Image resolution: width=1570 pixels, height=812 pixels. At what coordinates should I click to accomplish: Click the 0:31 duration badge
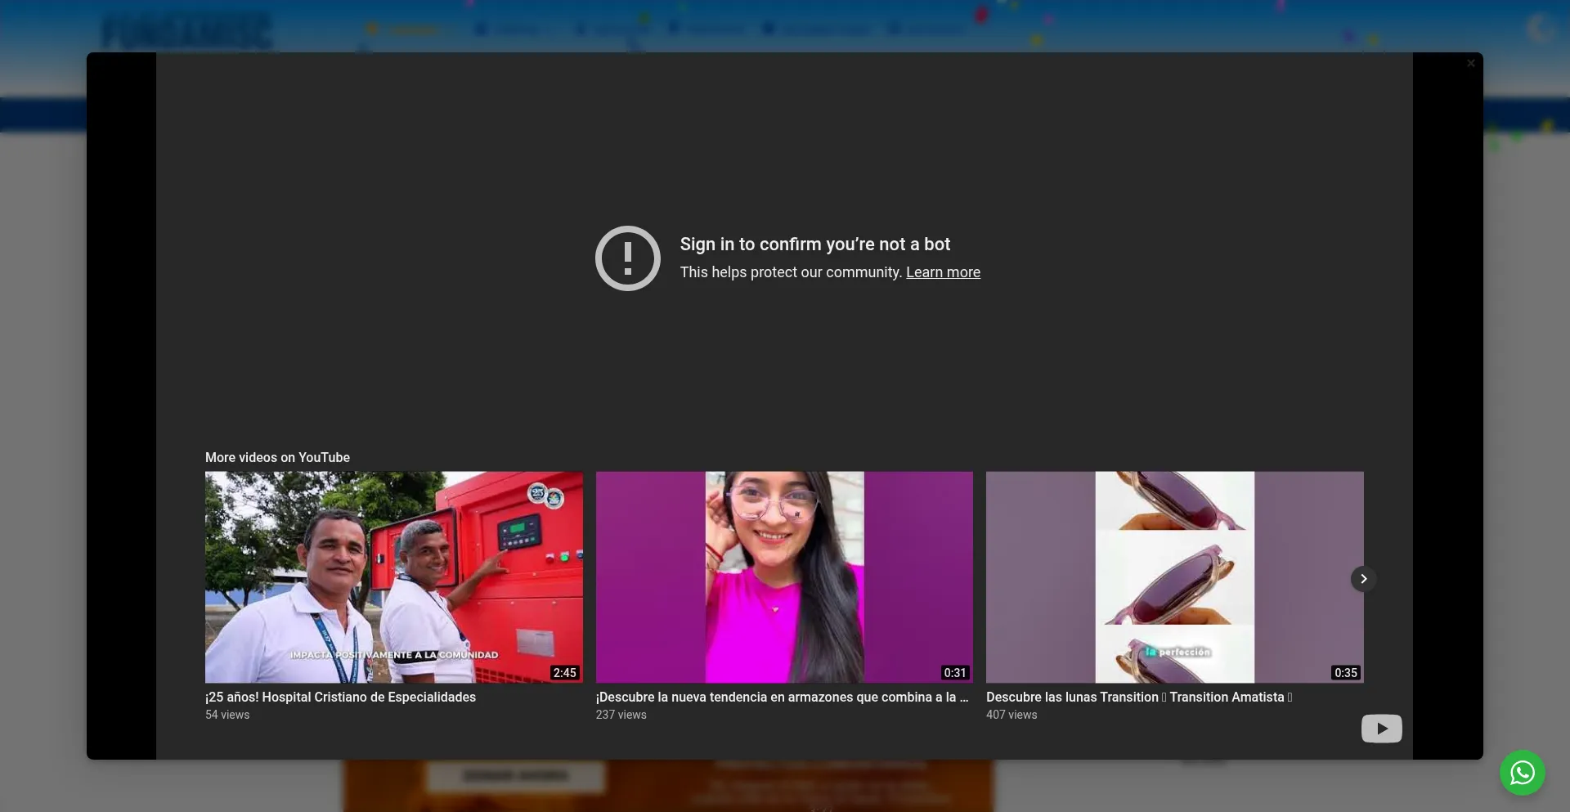point(955,673)
